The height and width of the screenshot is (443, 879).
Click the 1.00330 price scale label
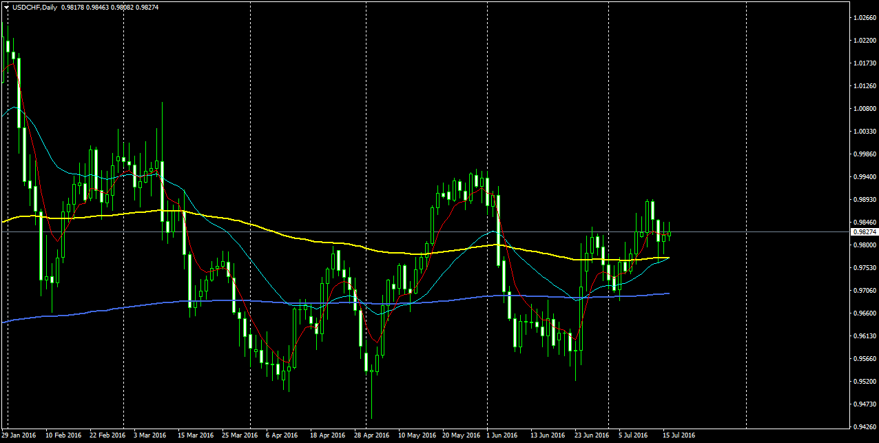coord(865,132)
